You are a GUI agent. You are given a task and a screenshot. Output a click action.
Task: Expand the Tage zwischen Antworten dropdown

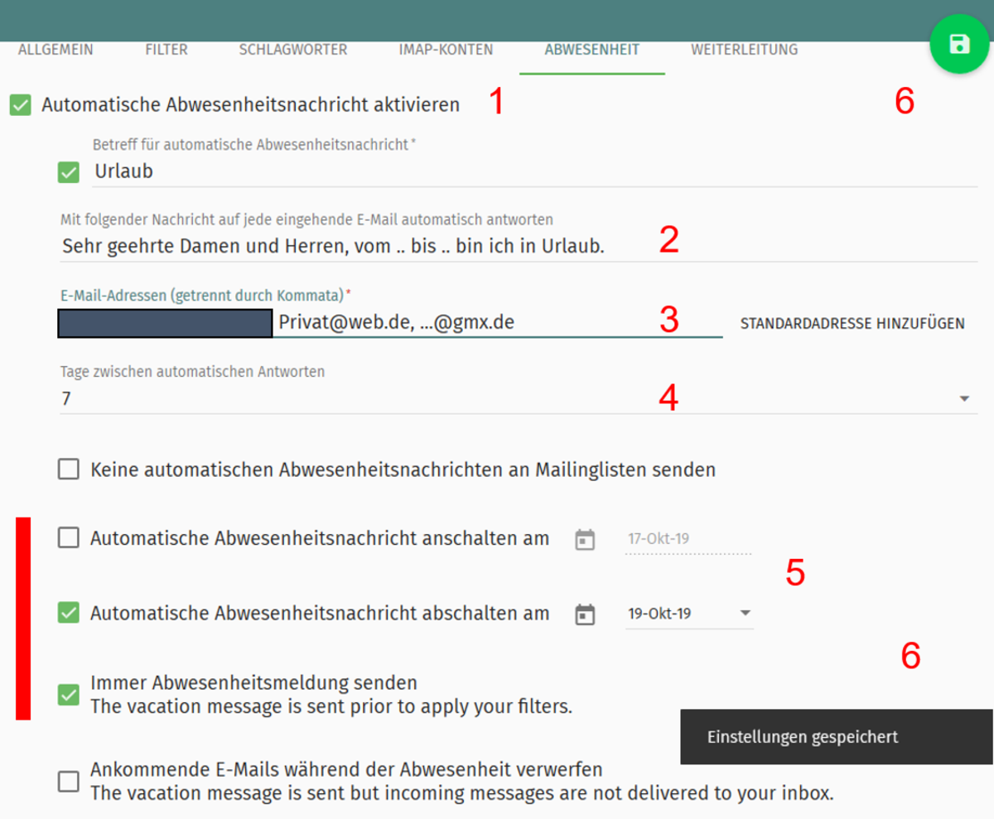[963, 399]
